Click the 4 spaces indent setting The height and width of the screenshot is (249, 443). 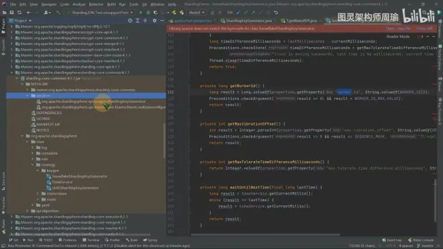pyautogui.click(x=406, y=246)
